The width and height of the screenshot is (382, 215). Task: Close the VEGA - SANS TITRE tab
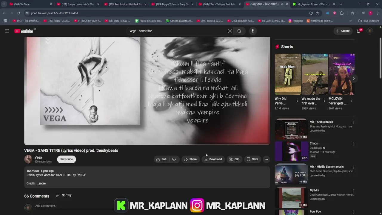[x=287, y=4]
